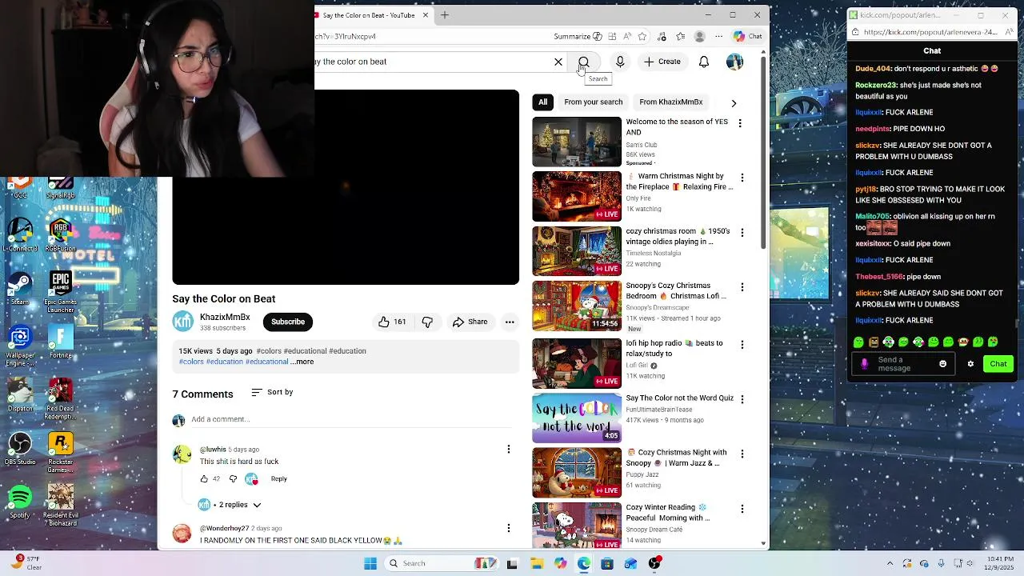Switch to Say the Color on Beat tab
Image resolution: width=1024 pixels, height=576 pixels.
[368, 14]
